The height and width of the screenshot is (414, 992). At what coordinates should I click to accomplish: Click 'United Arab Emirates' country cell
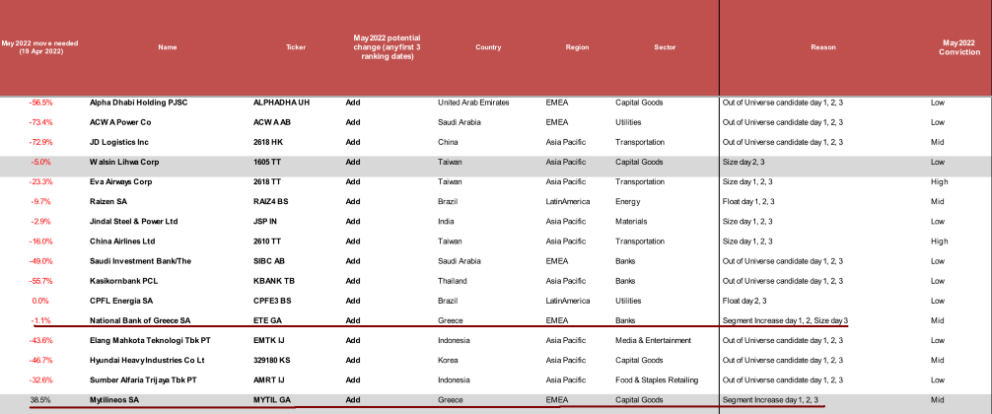(473, 103)
